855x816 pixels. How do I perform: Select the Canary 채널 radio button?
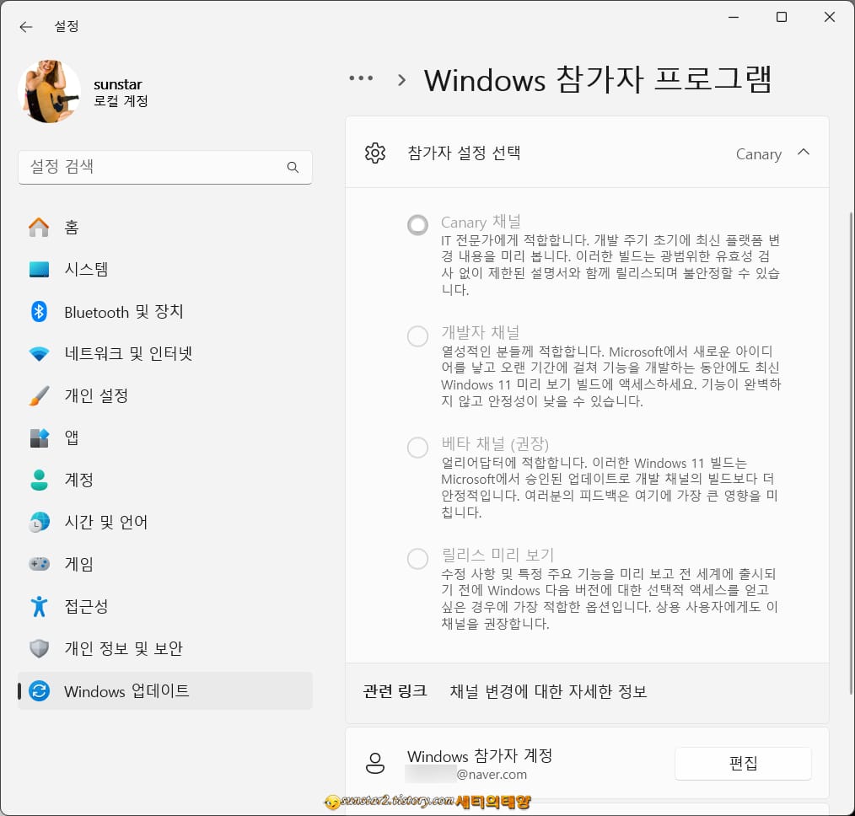417,225
